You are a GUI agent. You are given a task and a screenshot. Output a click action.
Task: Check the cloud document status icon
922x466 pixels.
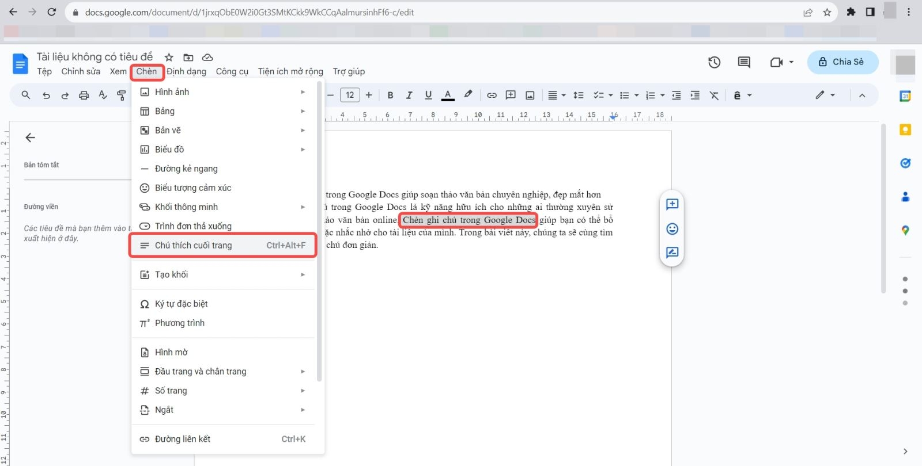pos(207,57)
